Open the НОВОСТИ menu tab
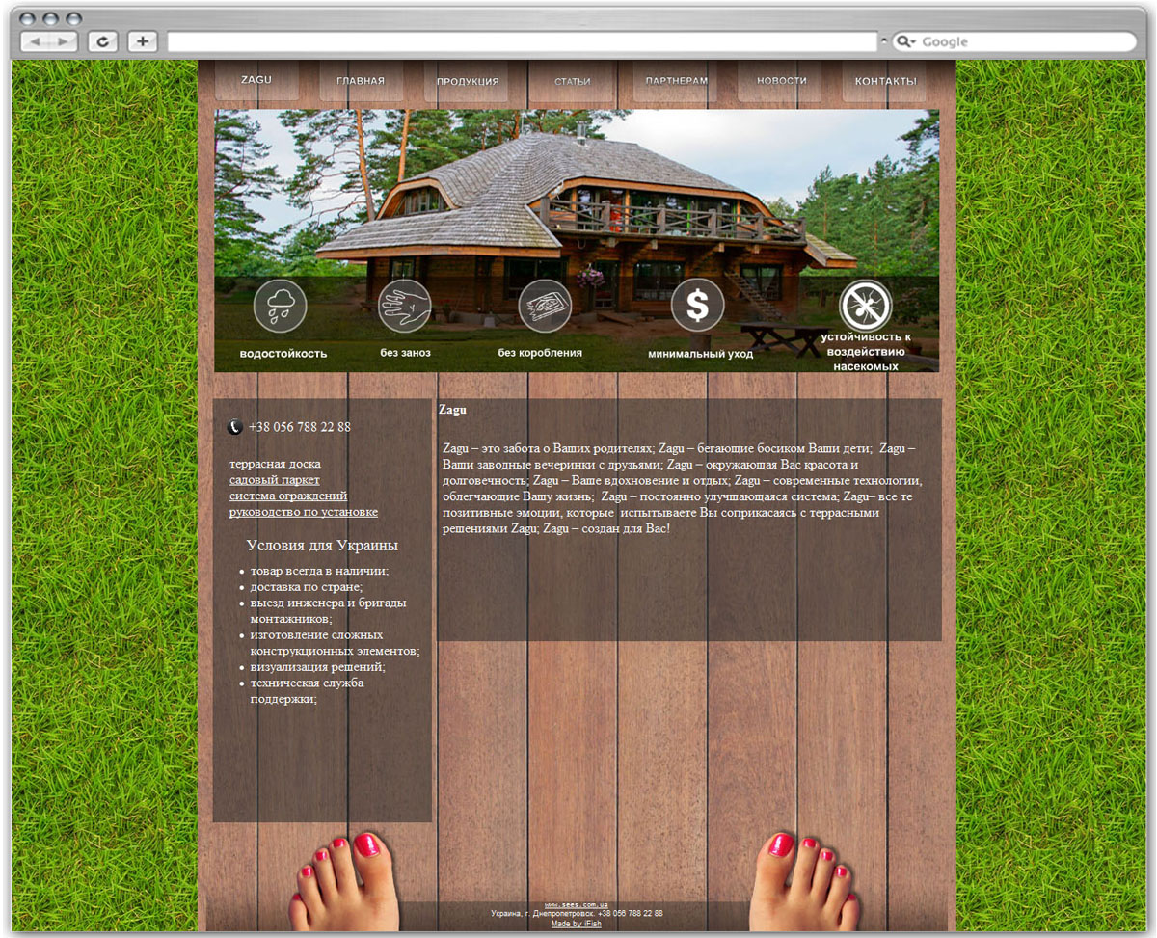The width and height of the screenshot is (1157, 938). (x=781, y=81)
